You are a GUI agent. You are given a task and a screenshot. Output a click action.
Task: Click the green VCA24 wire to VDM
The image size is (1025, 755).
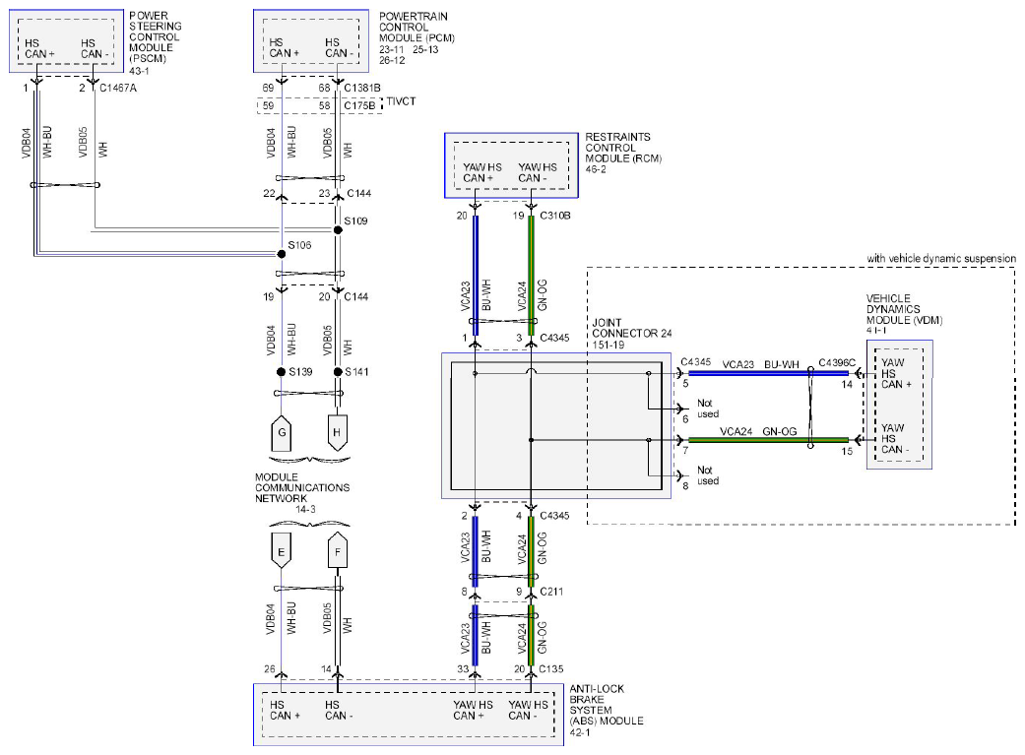click(768, 440)
